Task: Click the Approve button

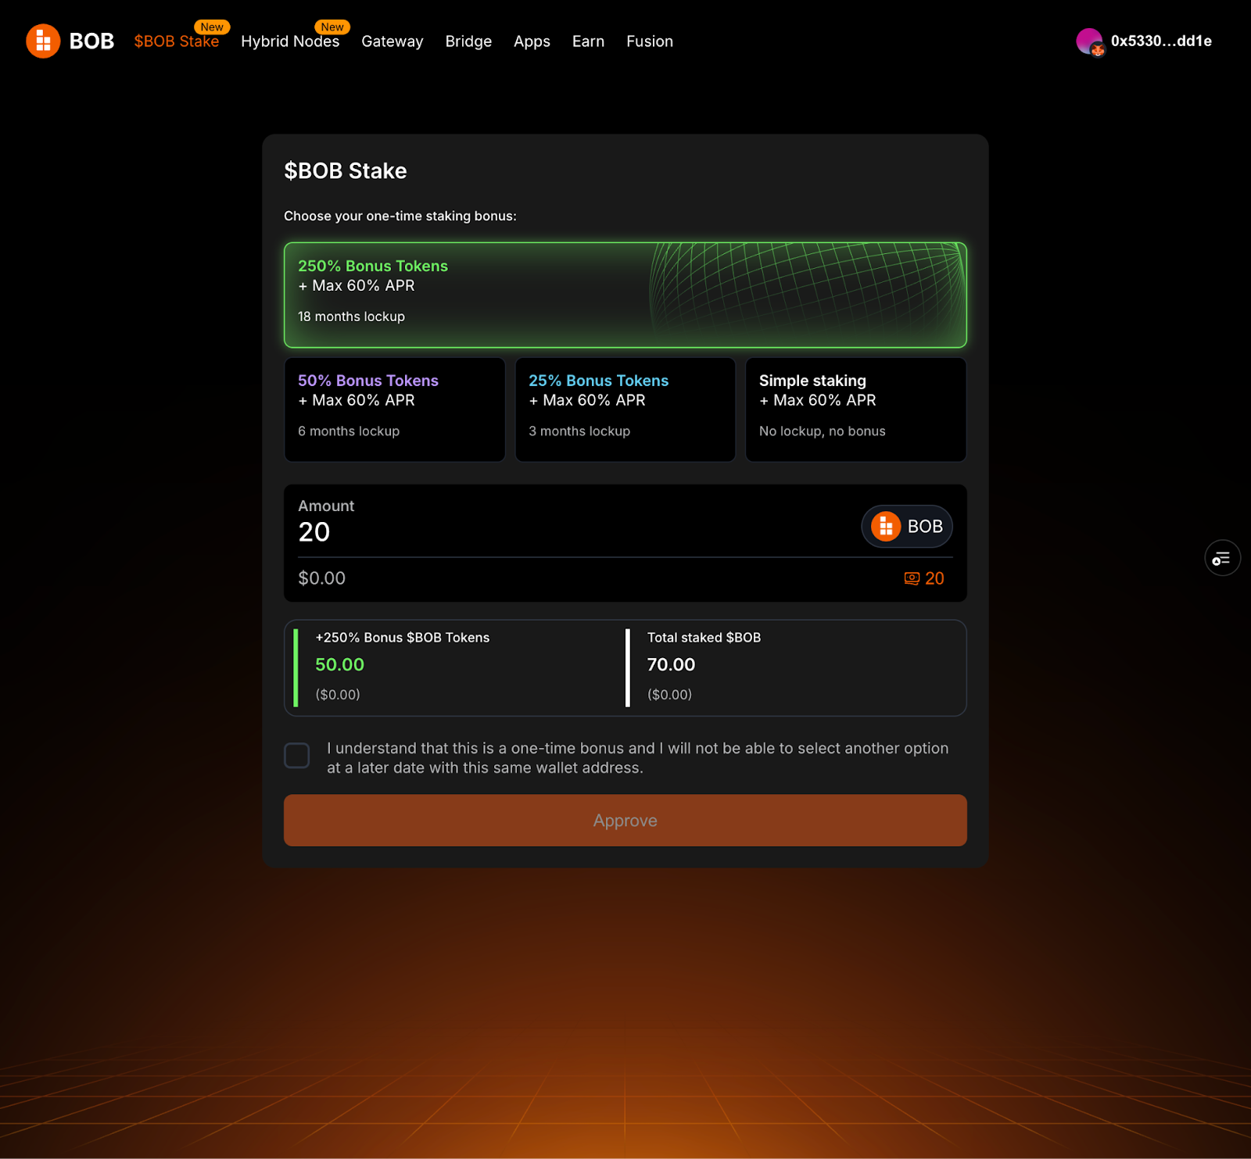Action: tap(625, 821)
